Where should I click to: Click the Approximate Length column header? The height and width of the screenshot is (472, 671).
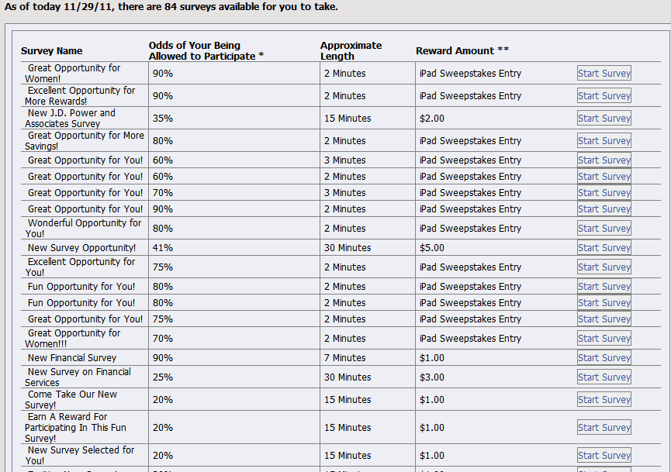(351, 51)
